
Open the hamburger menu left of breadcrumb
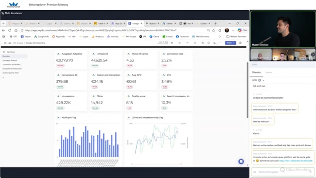[5, 43]
